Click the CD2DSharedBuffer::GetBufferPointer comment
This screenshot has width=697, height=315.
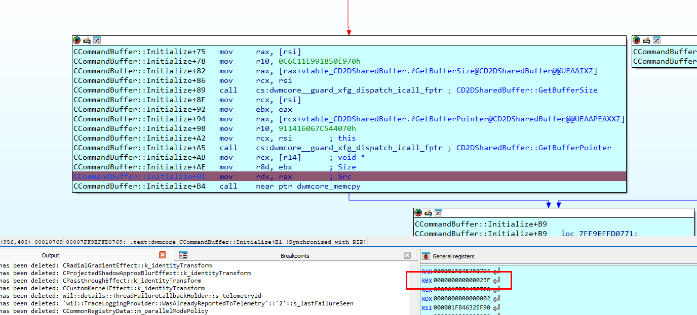tap(533, 148)
